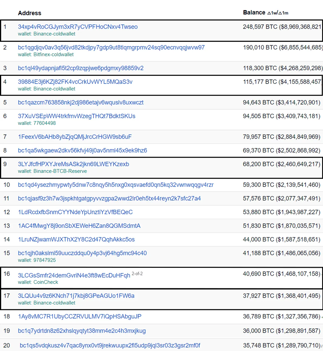Open address bc1q7ydrtdn8z62xhslqyqtyt38mm4e2c4h3mxjkug
The height and width of the screenshot is (351, 323).
pos(82,331)
